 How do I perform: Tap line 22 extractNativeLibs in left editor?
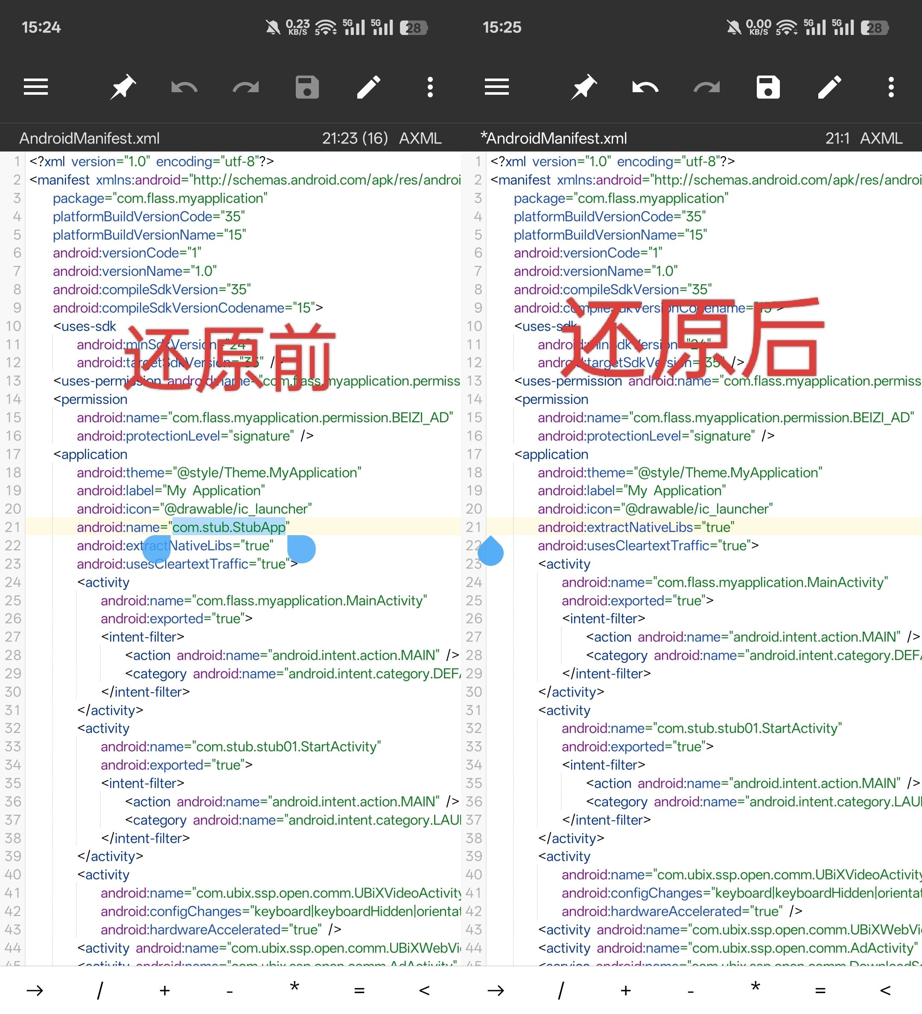[175, 546]
